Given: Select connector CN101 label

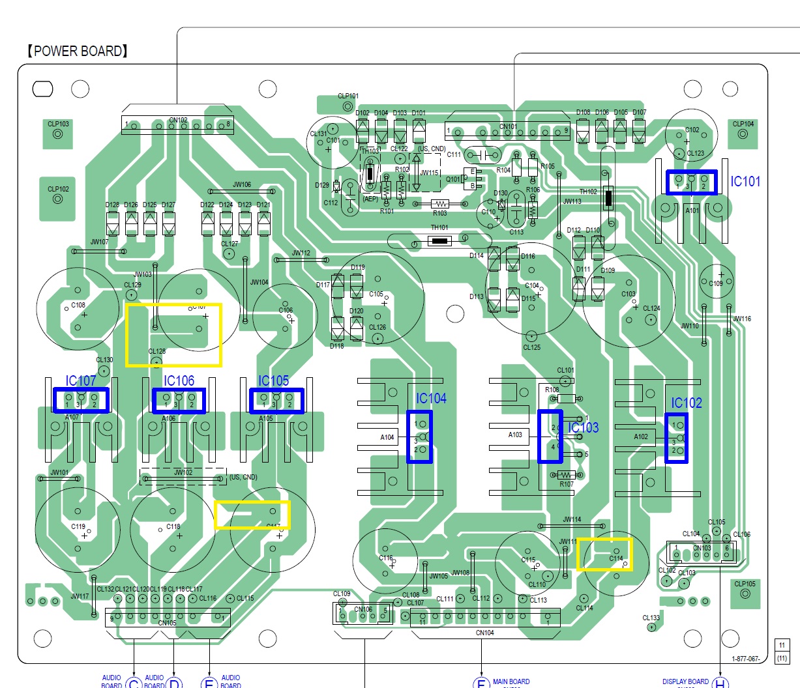Looking at the screenshot, I should (x=509, y=127).
